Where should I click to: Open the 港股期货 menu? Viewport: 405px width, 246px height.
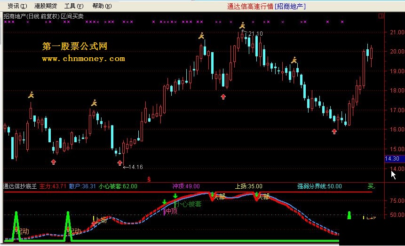[46, 6]
